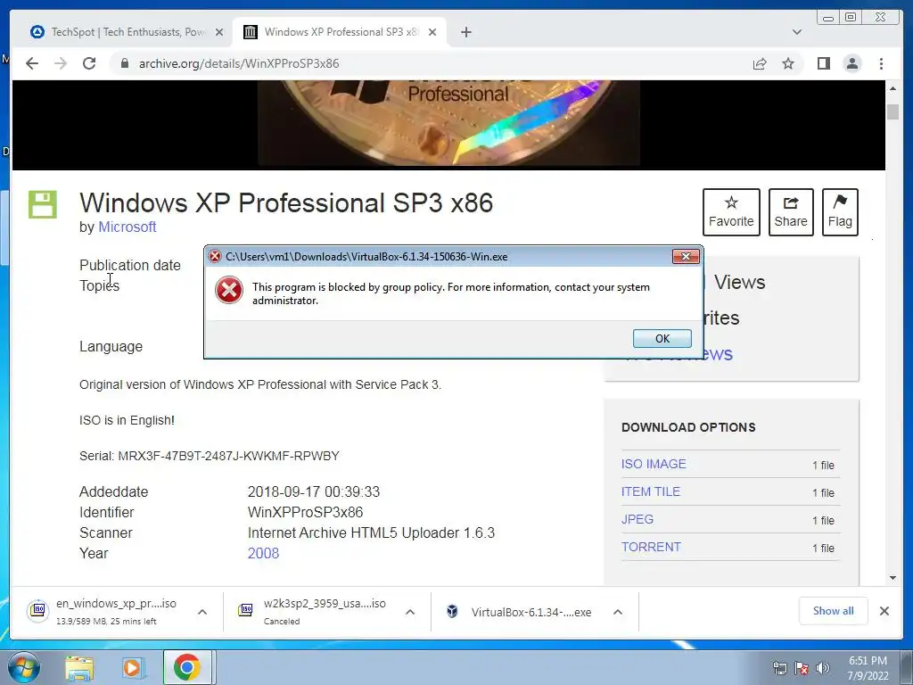Click the green software floppy icon
913x685 pixels.
pyautogui.click(x=43, y=204)
